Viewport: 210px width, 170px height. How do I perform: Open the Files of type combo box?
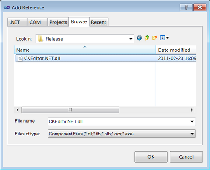point(121,134)
